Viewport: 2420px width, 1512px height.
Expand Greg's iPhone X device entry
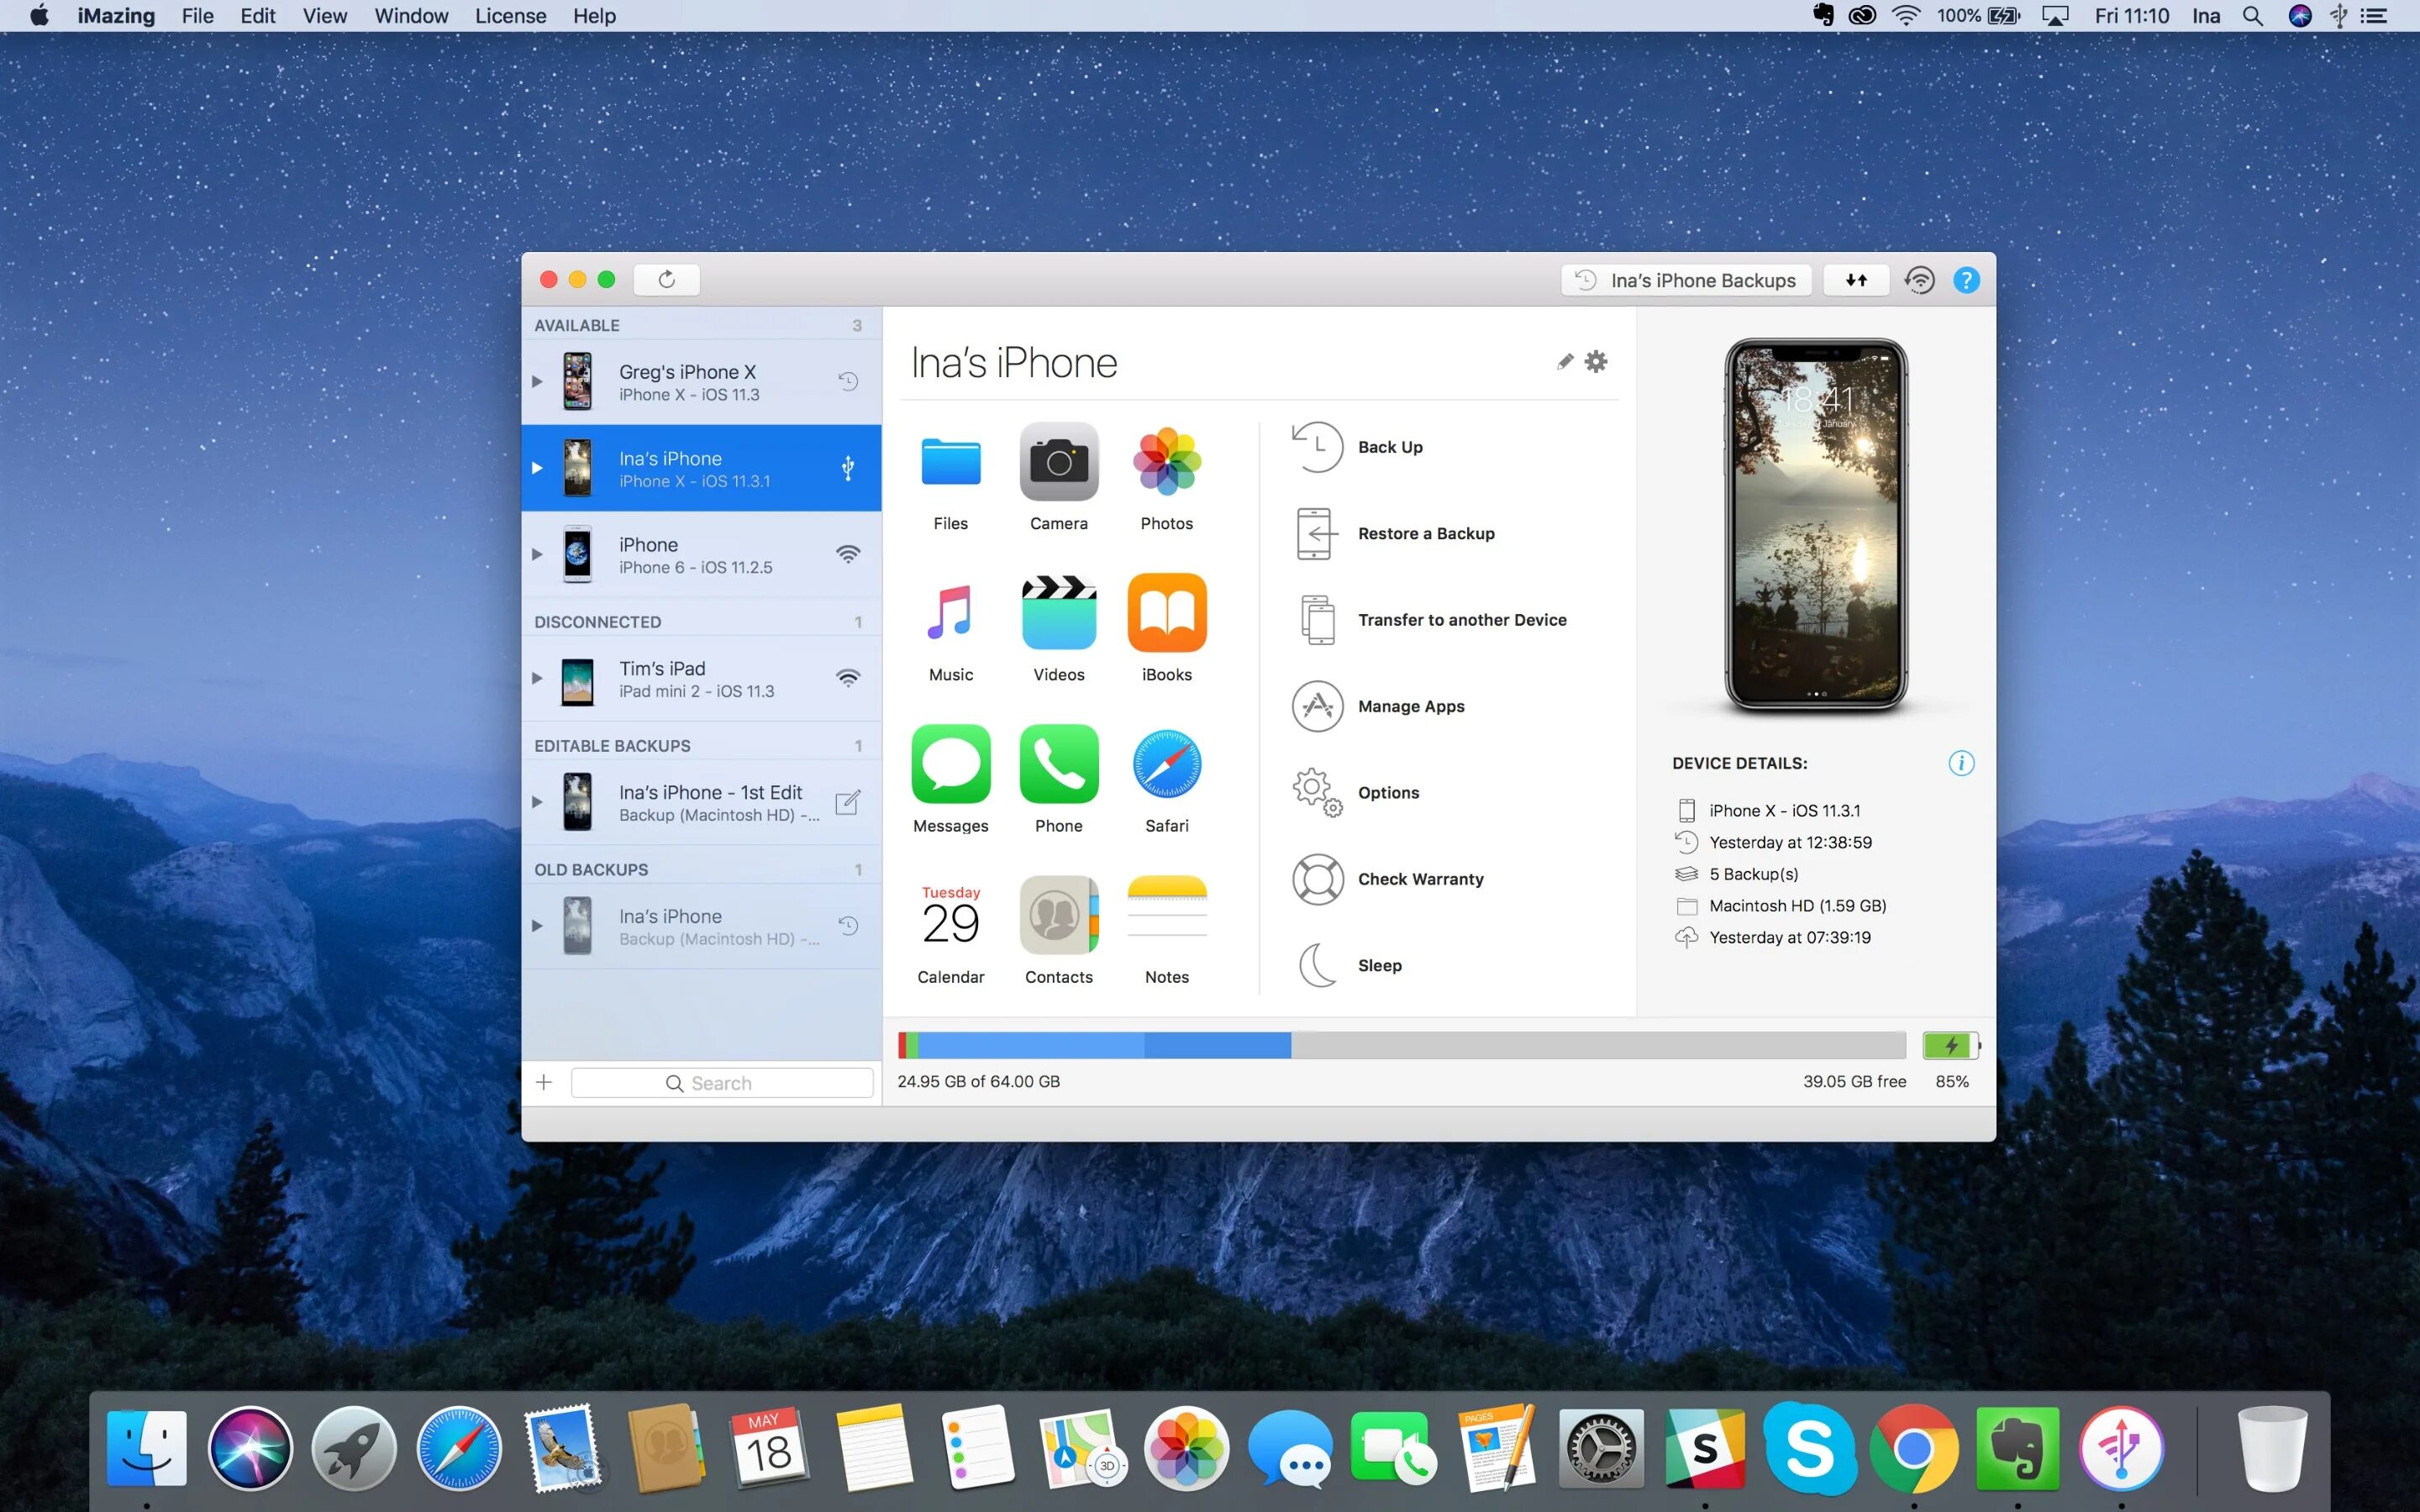pyautogui.click(x=537, y=381)
